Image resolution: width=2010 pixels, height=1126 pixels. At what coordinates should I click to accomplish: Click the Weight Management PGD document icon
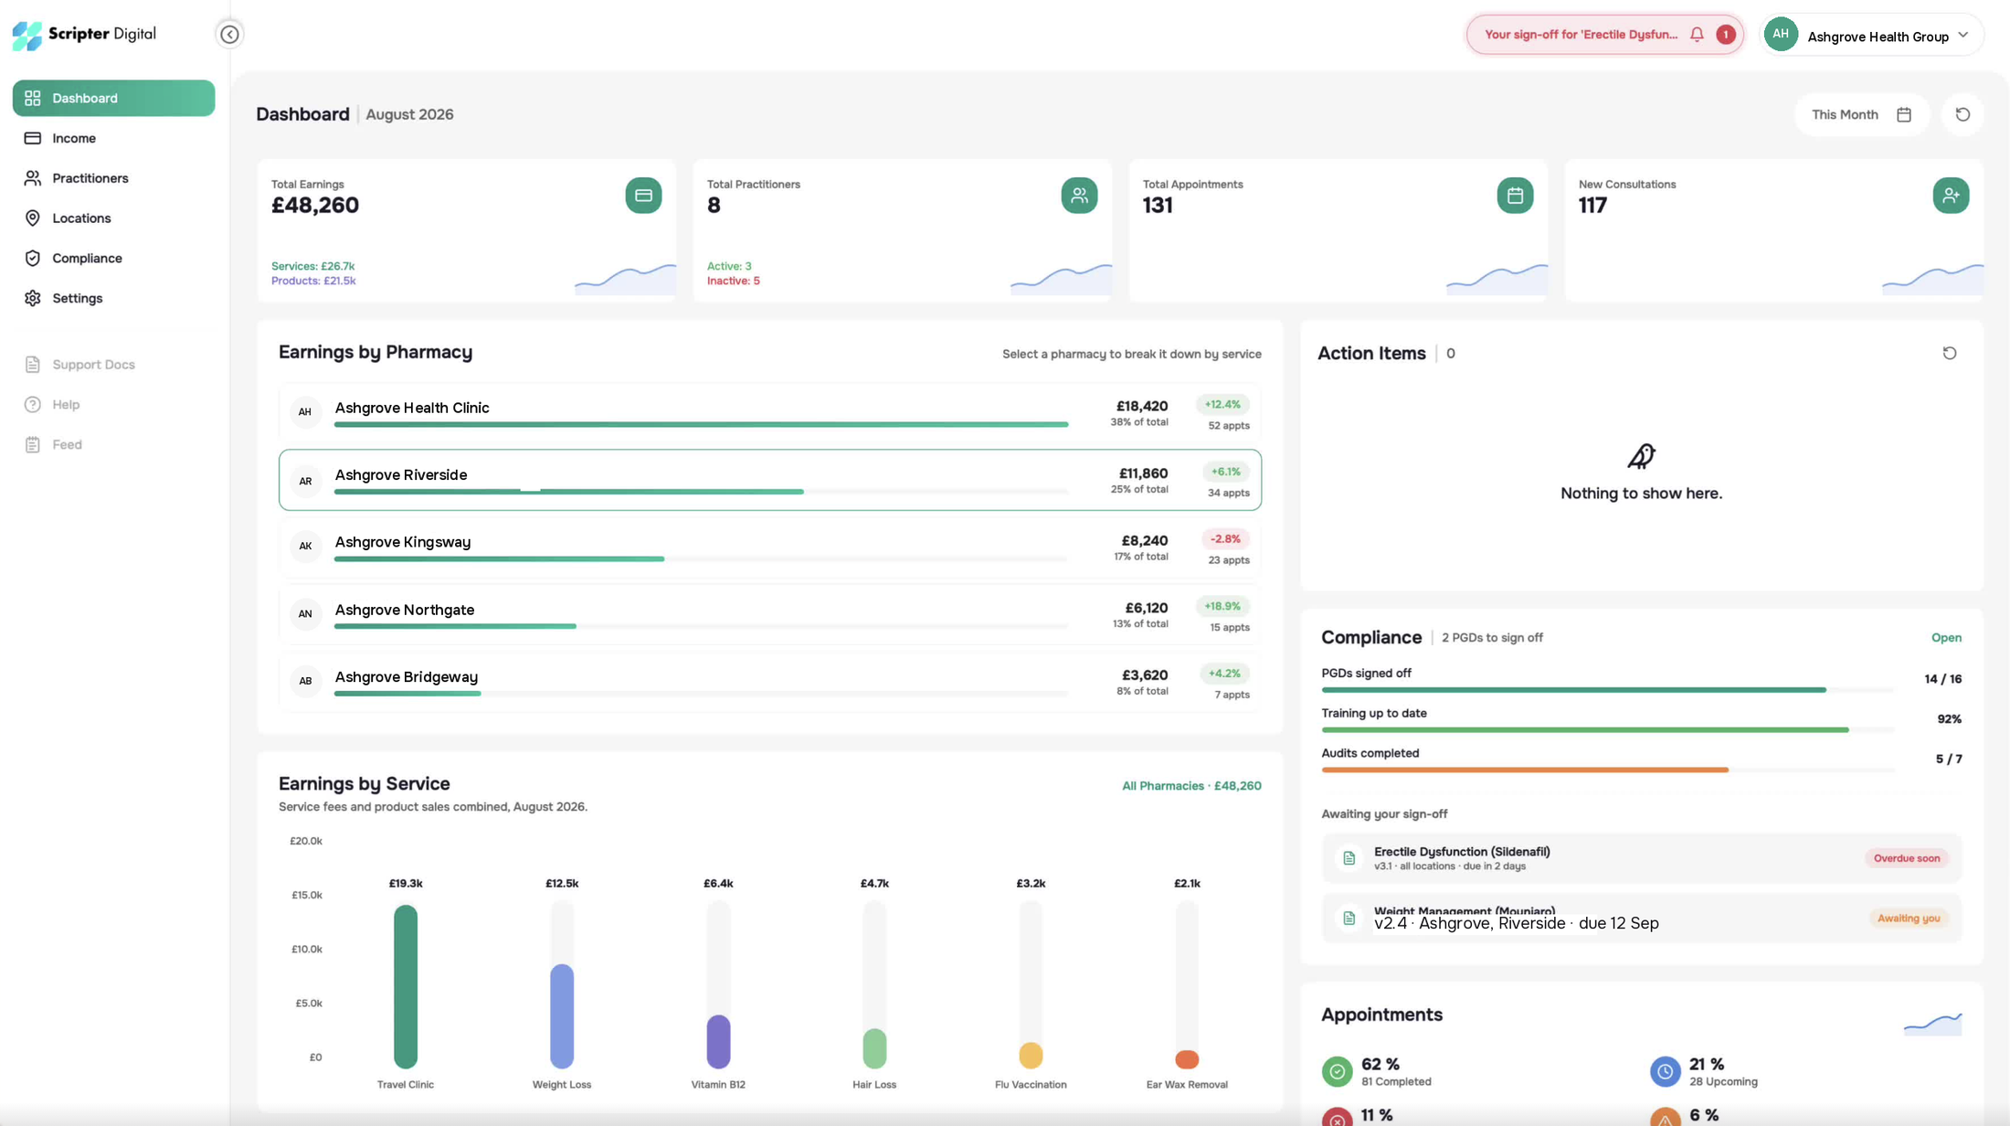1349,918
